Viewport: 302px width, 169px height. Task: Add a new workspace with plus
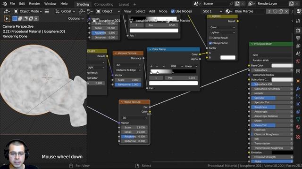tap(134, 4)
